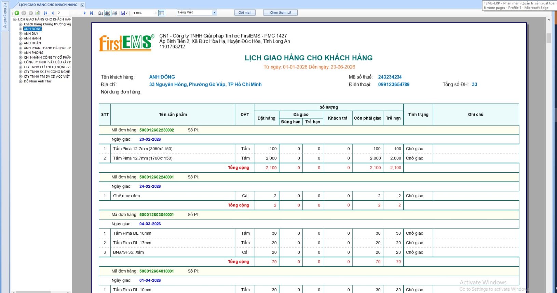Viewport: 557px width, 293px height.
Task: Select ANH ĐÔNG in the tree
Action: (x=33, y=29)
